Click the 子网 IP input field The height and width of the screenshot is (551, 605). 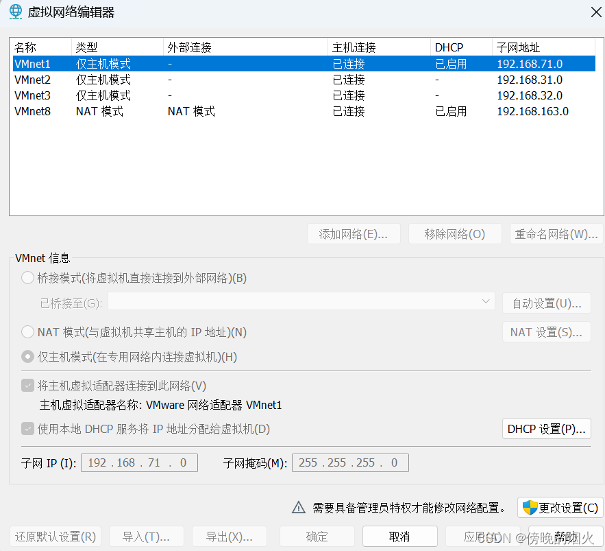(x=139, y=462)
